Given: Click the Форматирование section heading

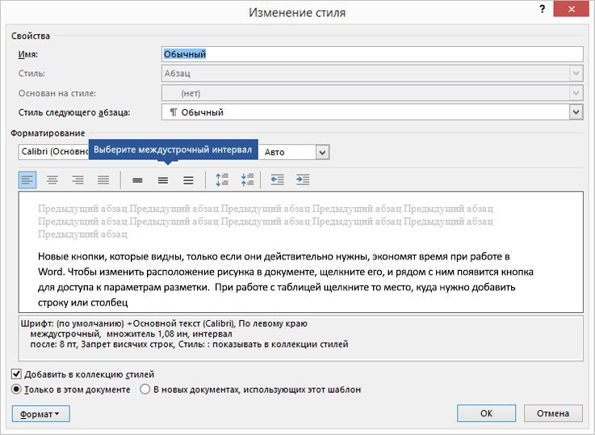Looking at the screenshot, I should coord(48,133).
